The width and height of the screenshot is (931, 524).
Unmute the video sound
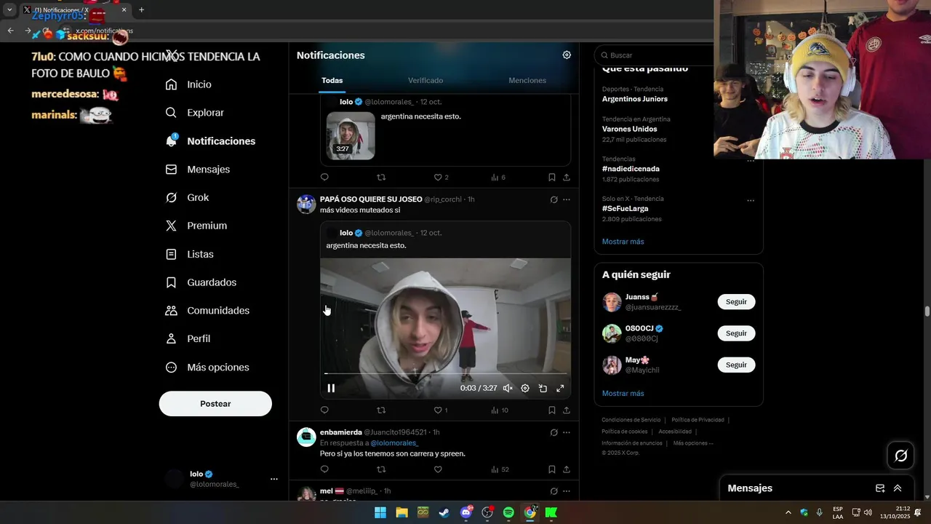click(508, 388)
